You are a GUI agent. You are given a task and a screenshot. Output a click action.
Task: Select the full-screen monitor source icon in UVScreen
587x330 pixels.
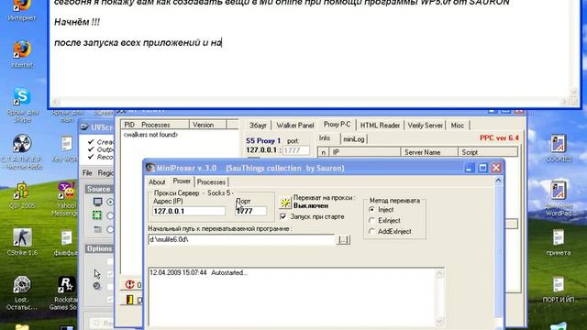[x=98, y=202]
